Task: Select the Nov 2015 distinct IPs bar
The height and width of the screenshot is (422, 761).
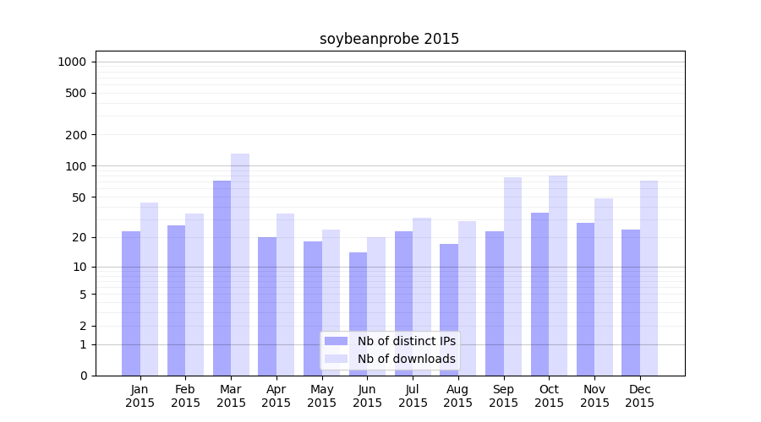Action: tap(585, 299)
